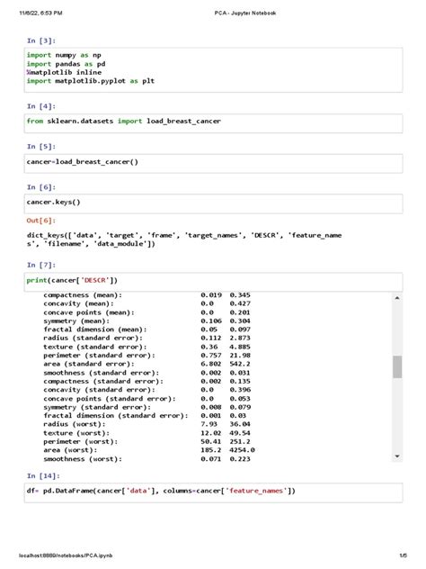Click the '%matplotlib inline' code line
The width and height of the screenshot is (426, 569).
click(x=64, y=73)
